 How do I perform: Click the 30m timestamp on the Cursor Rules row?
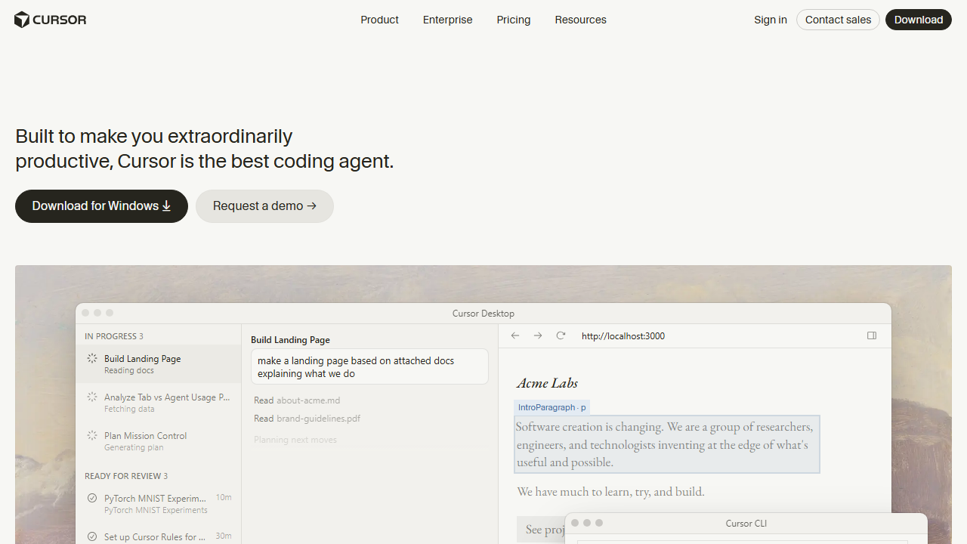click(224, 536)
